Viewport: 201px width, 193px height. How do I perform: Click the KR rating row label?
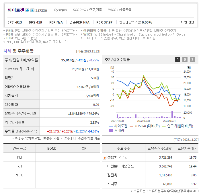[x=19, y=166]
